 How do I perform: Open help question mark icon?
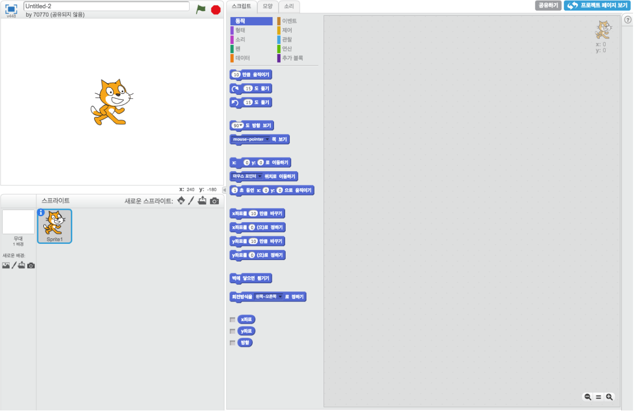tap(627, 20)
